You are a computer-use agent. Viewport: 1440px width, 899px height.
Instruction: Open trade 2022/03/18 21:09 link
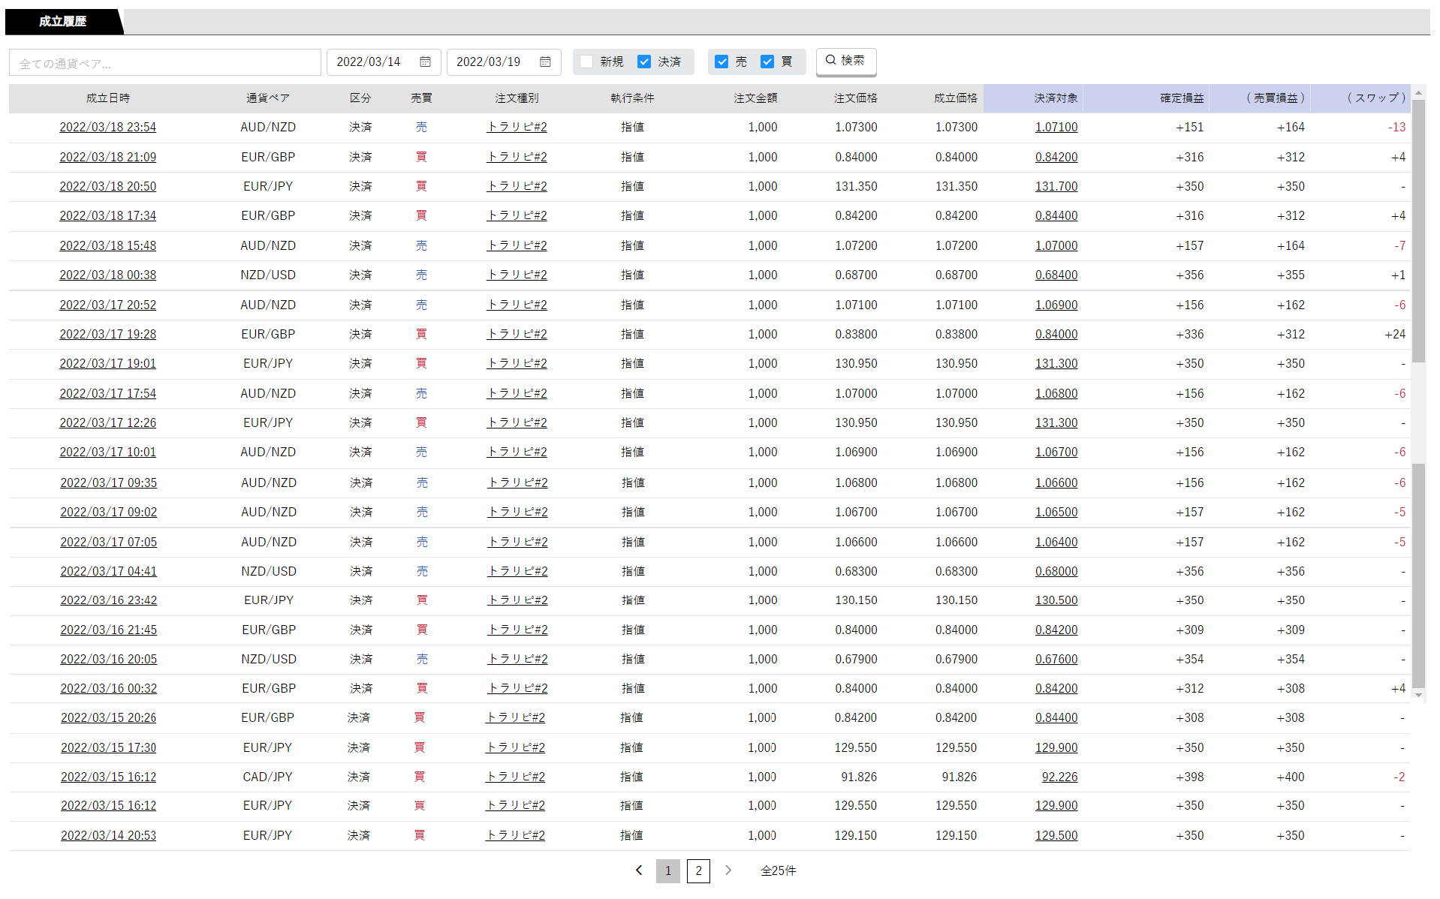[108, 158]
